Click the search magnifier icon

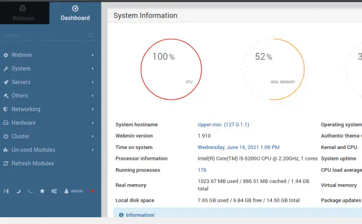tap(91, 36)
